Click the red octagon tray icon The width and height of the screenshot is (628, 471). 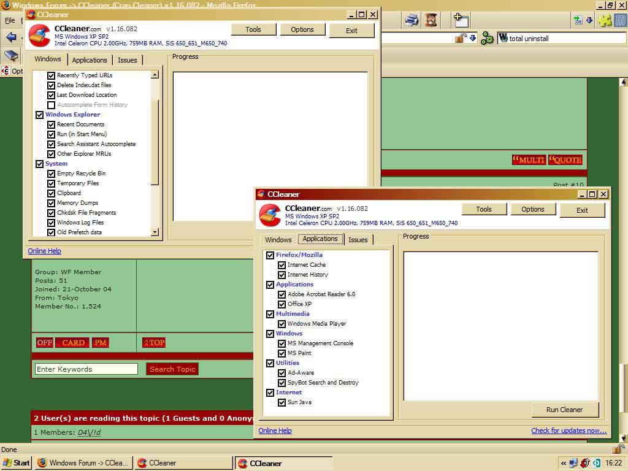(x=584, y=463)
